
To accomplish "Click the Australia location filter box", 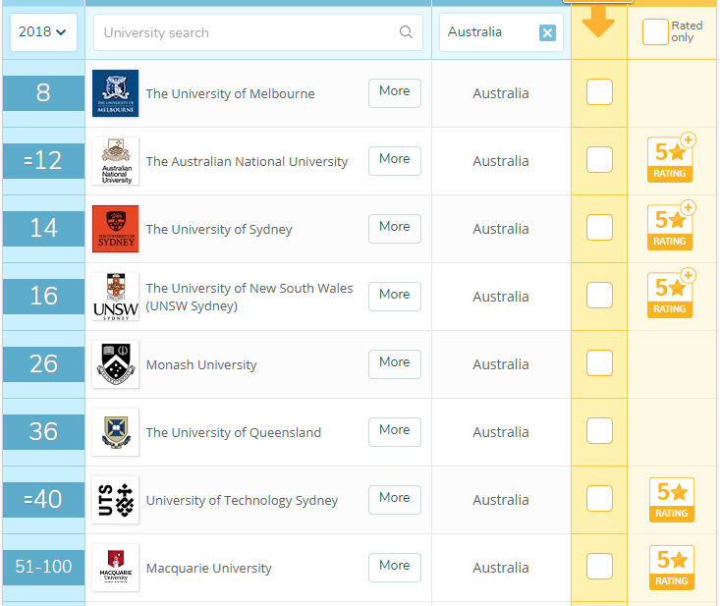I will pos(501,32).
